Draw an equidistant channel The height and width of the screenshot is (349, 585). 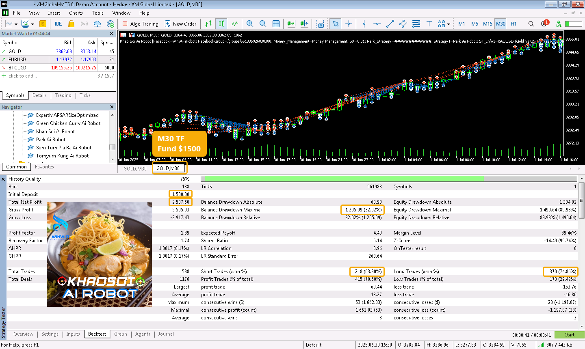coord(403,24)
